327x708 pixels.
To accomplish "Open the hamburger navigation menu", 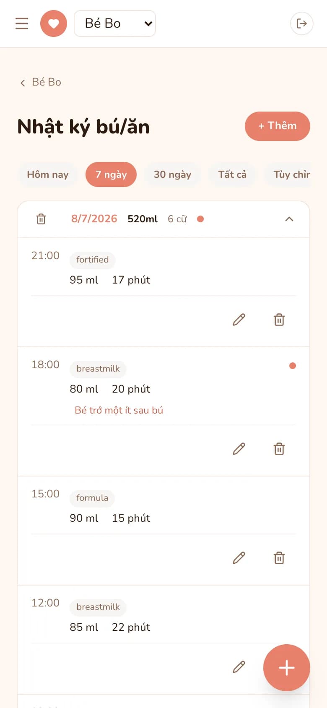I will (22, 23).
